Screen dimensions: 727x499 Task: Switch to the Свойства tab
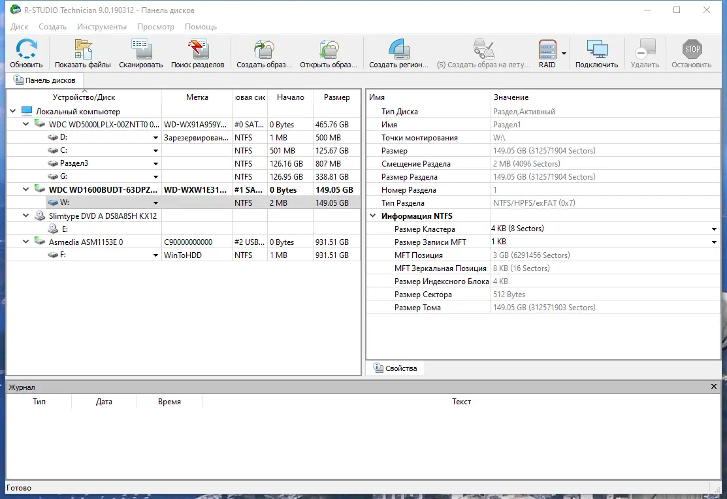[x=395, y=368]
